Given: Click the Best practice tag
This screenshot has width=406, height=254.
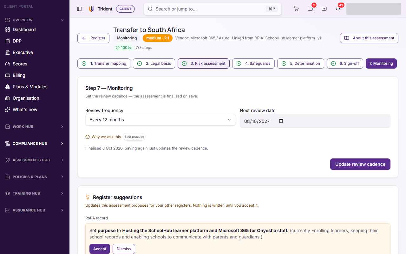Looking at the screenshot, I should click(x=134, y=137).
